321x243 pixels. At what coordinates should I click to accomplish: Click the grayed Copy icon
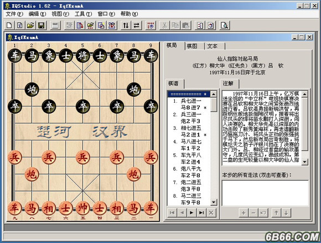pos(175,25)
